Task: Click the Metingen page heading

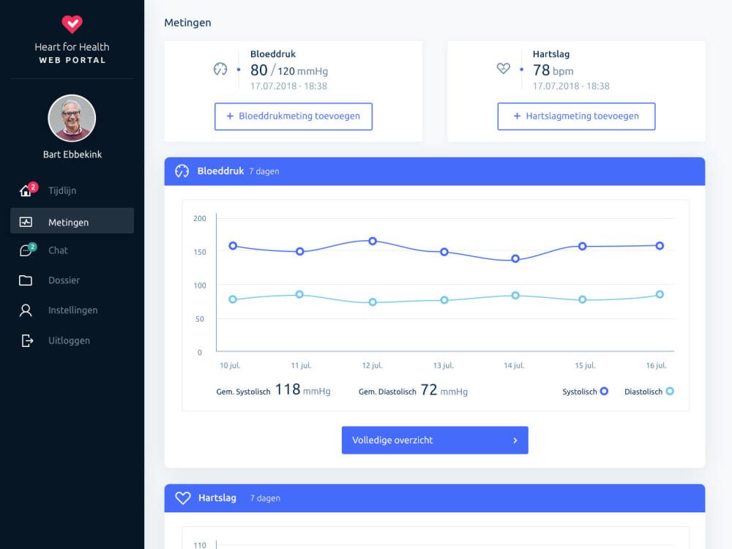Action: [187, 23]
